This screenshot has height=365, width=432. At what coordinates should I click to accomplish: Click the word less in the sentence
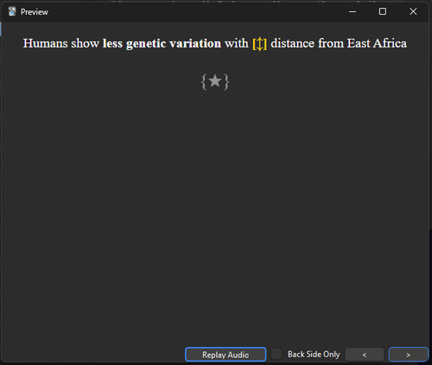(x=112, y=43)
